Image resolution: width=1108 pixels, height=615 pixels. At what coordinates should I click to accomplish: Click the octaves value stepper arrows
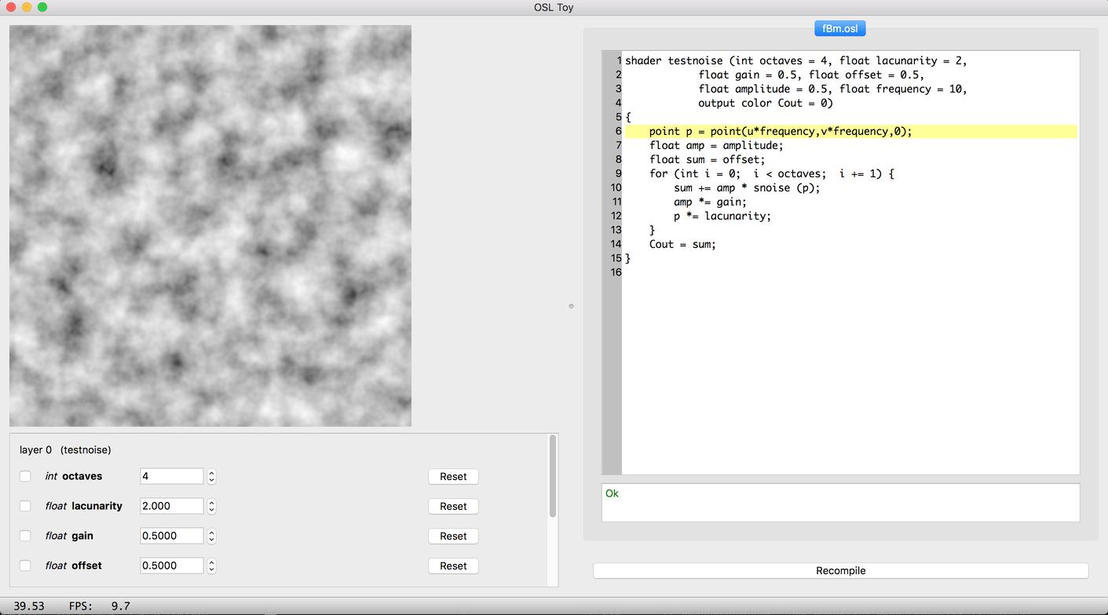211,476
